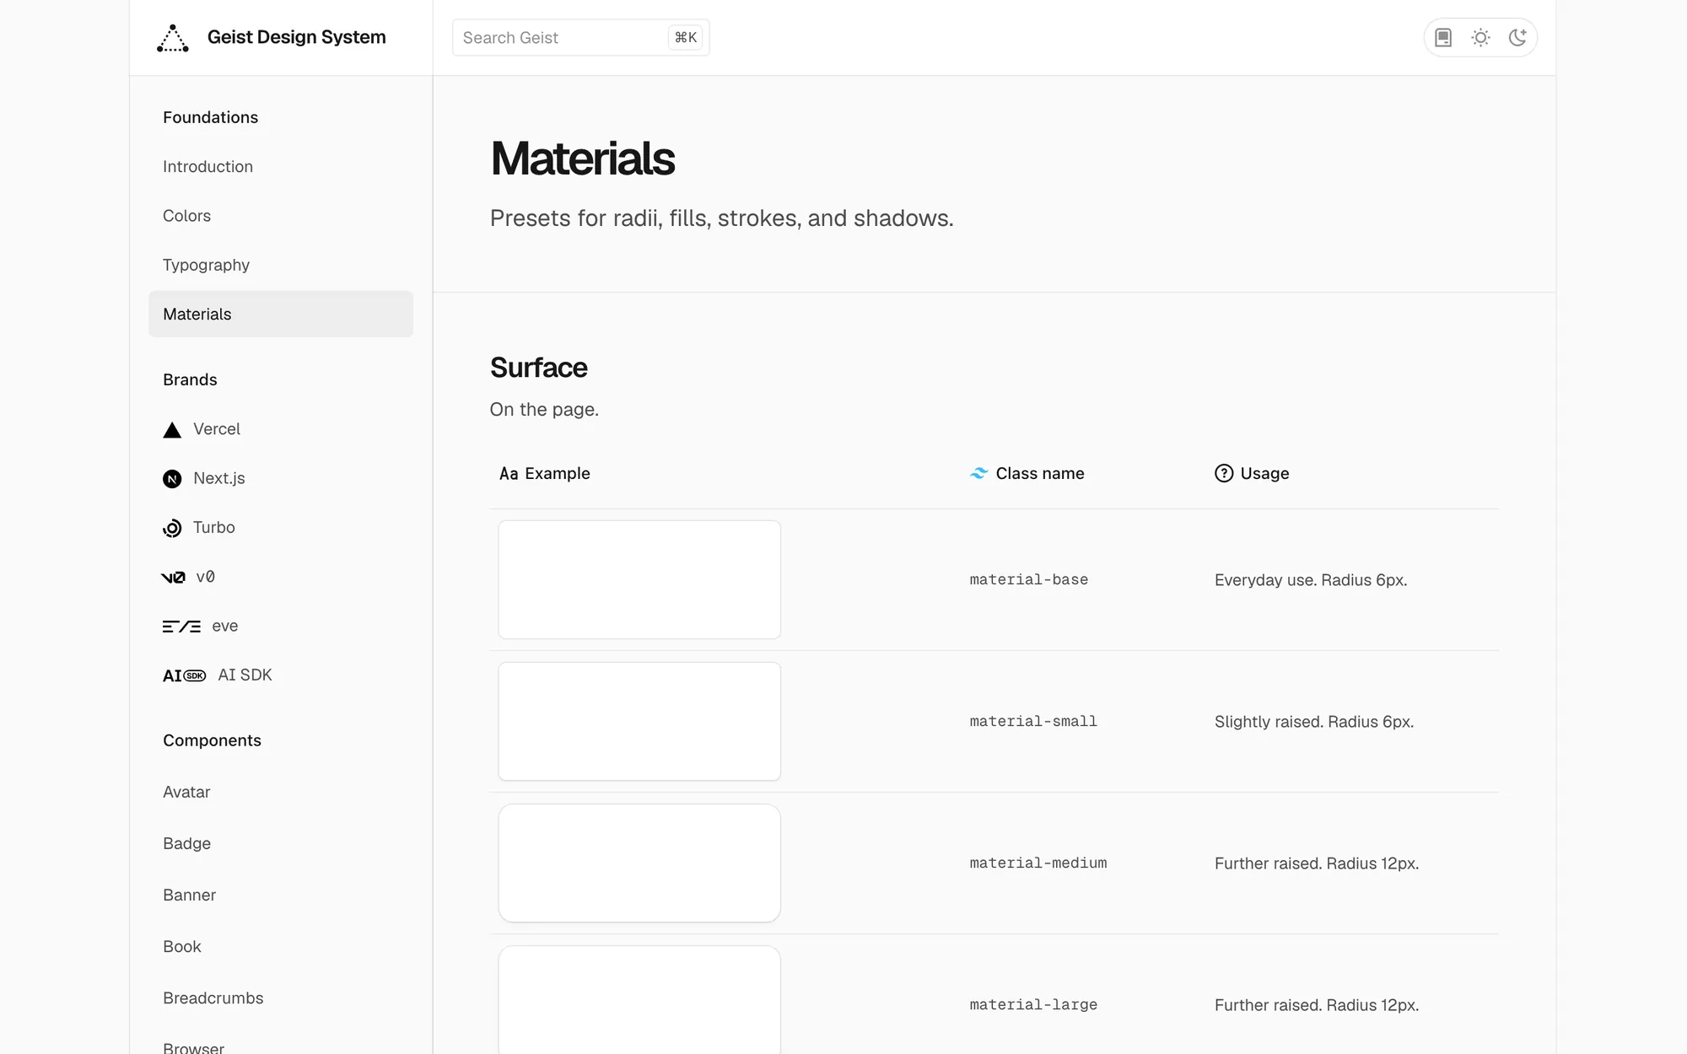Click the material-small example card
Image resolution: width=1687 pixels, height=1054 pixels.
(x=639, y=721)
